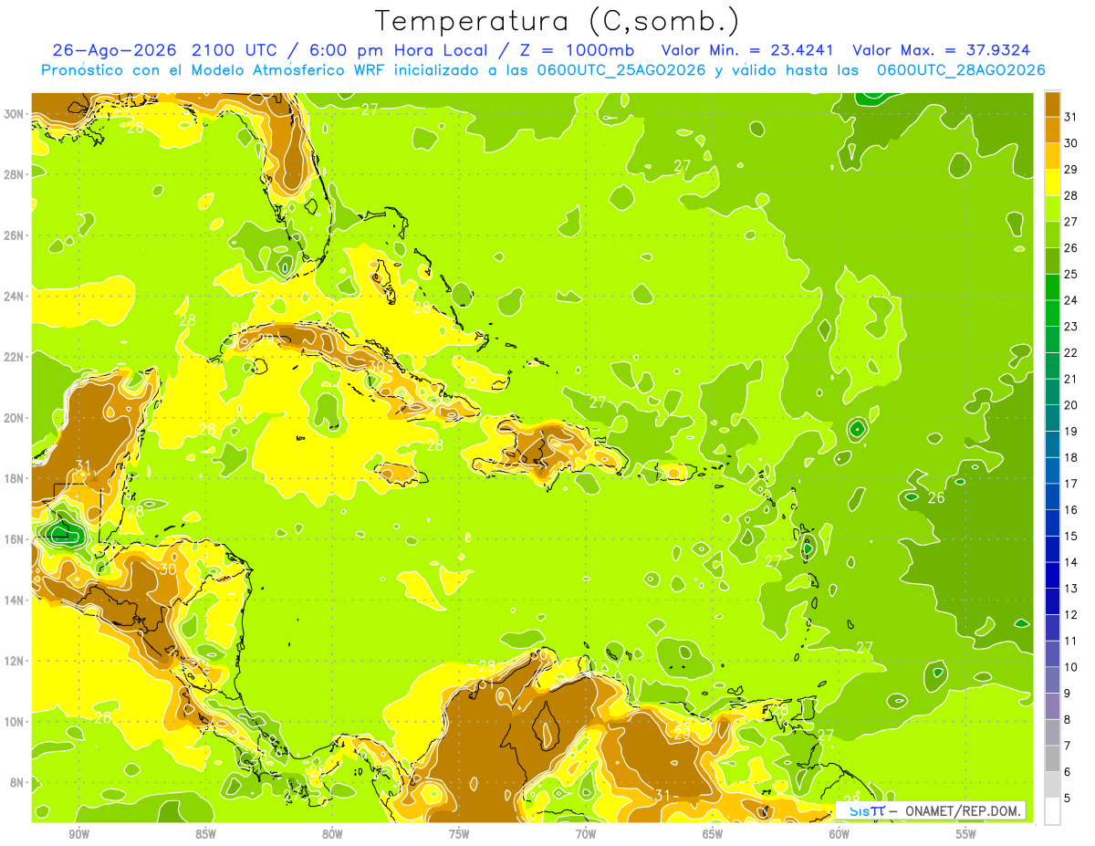Click the gray colorbar swatch between 6 and 7

click(1052, 759)
